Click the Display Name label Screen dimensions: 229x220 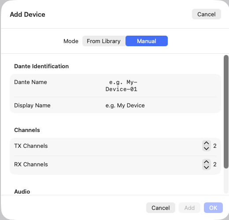pos(32,106)
